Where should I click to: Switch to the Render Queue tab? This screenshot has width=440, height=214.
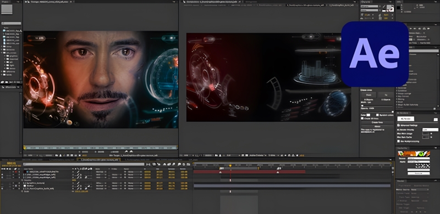tap(8, 160)
